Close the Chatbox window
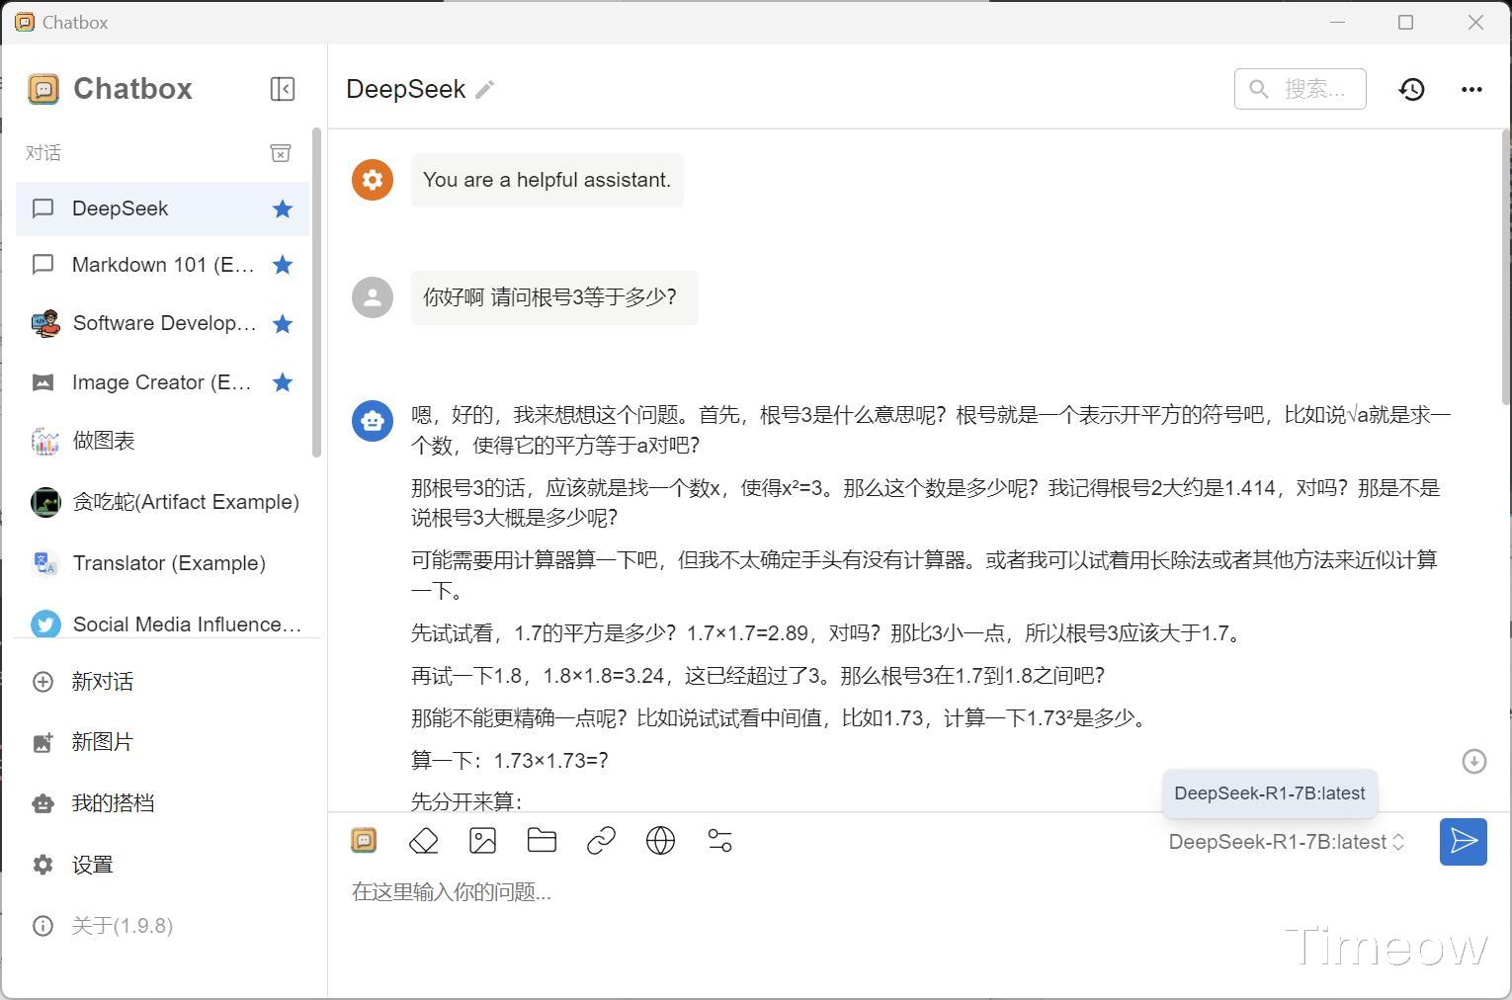The image size is (1512, 1000). click(1475, 22)
